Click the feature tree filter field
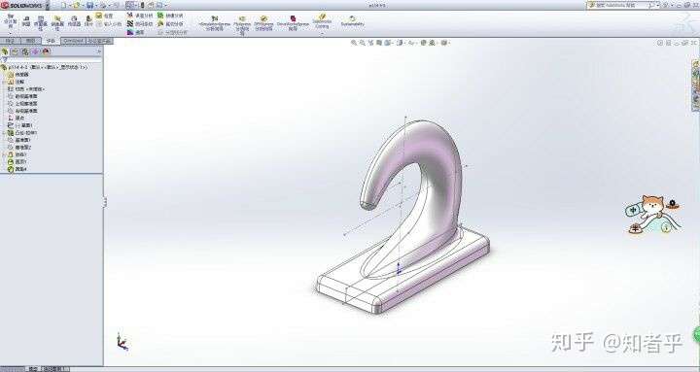The image size is (700, 372). point(52,59)
